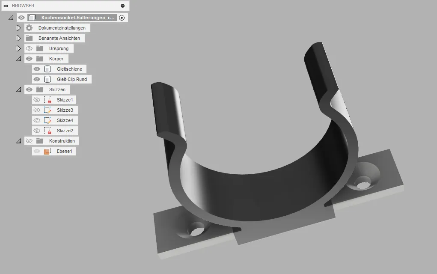Hide the Körper folder
Image resolution: width=437 pixels, height=274 pixels.
click(29, 59)
